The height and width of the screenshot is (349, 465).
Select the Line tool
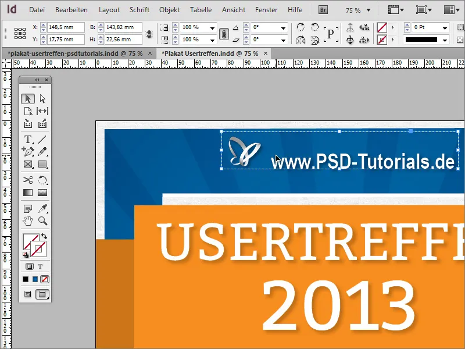[x=42, y=139]
